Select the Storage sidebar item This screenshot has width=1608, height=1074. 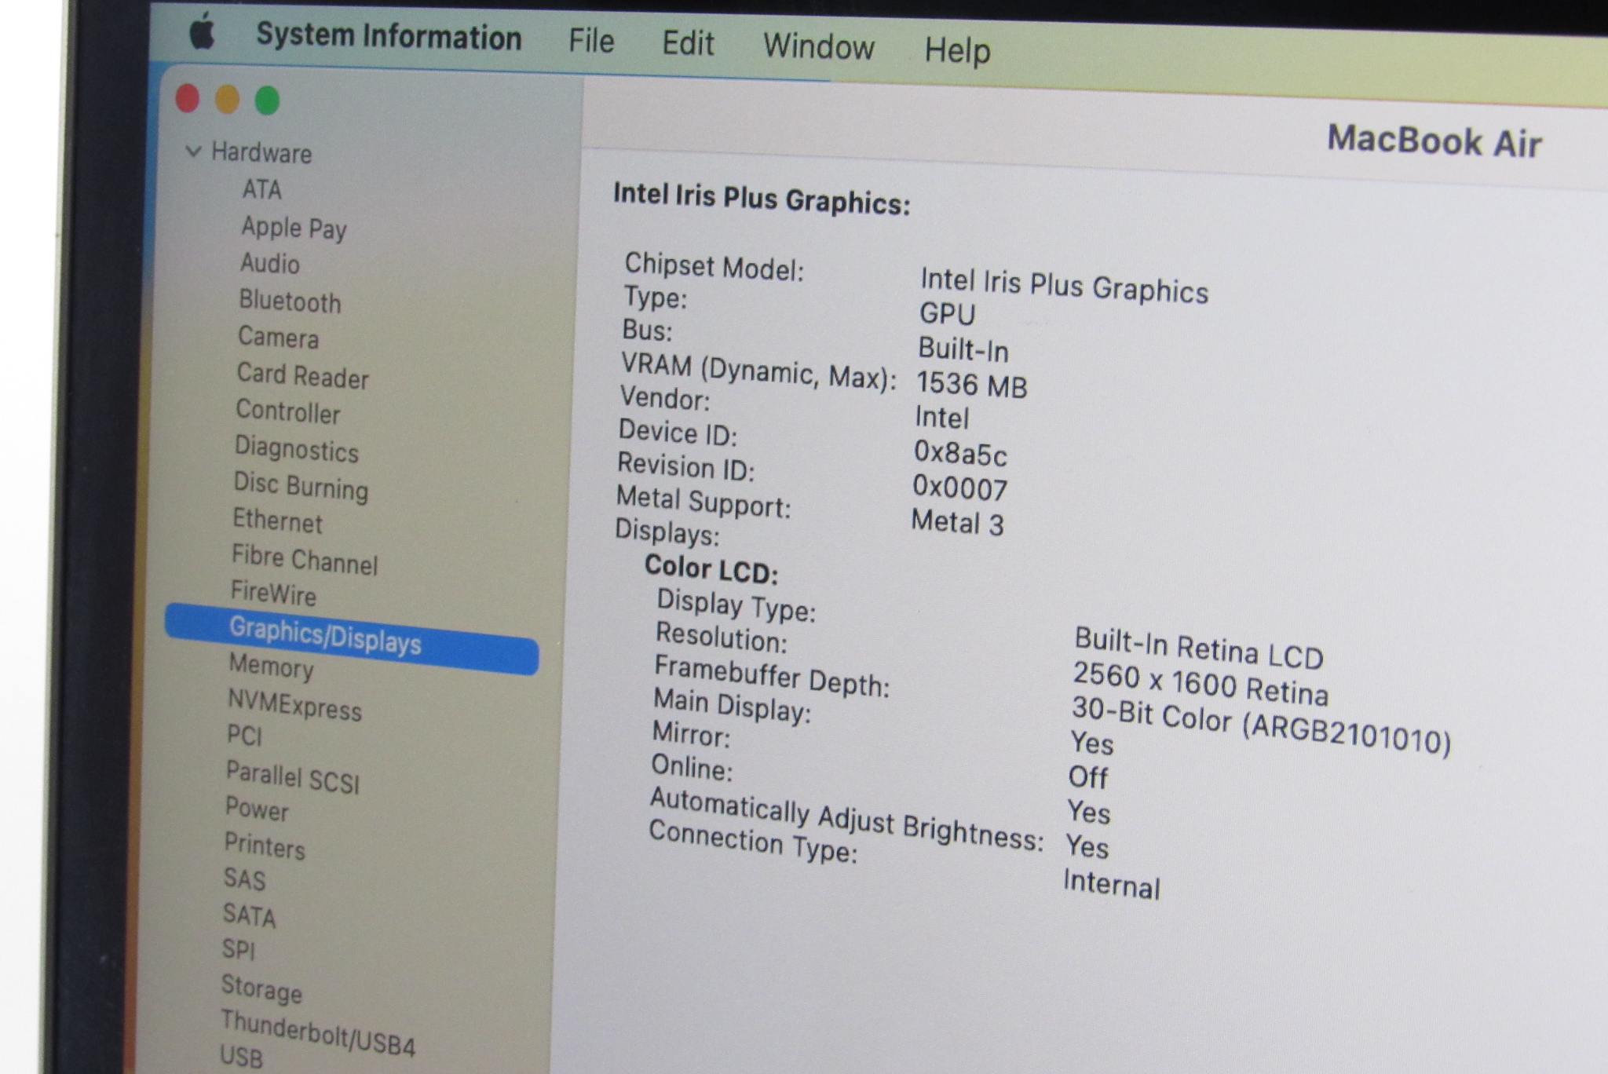coord(261,988)
